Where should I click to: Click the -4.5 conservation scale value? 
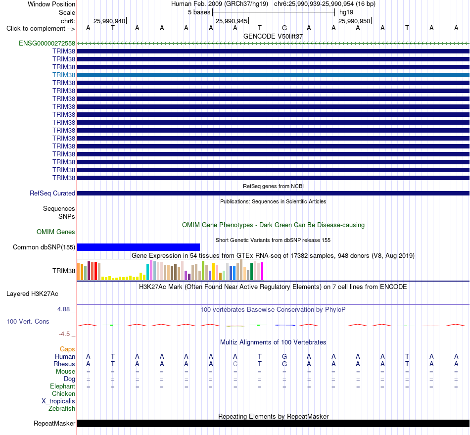64,334
